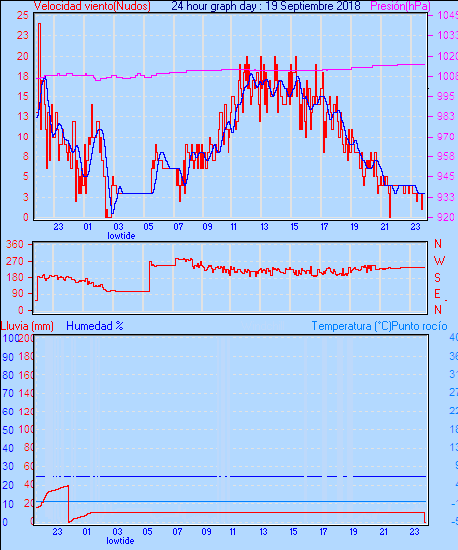The height and width of the screenshot is (550, 458).
Task: Click the 270 degree wind direction label
Action: tap(15, 261)
